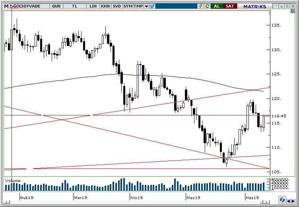Open the dropdown arrow next to TMP
Viewport: 299px width, 207px height.
146,6
